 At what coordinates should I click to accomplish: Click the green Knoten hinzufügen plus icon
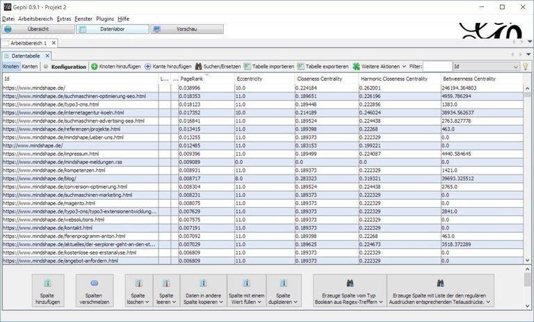[95, 67]
